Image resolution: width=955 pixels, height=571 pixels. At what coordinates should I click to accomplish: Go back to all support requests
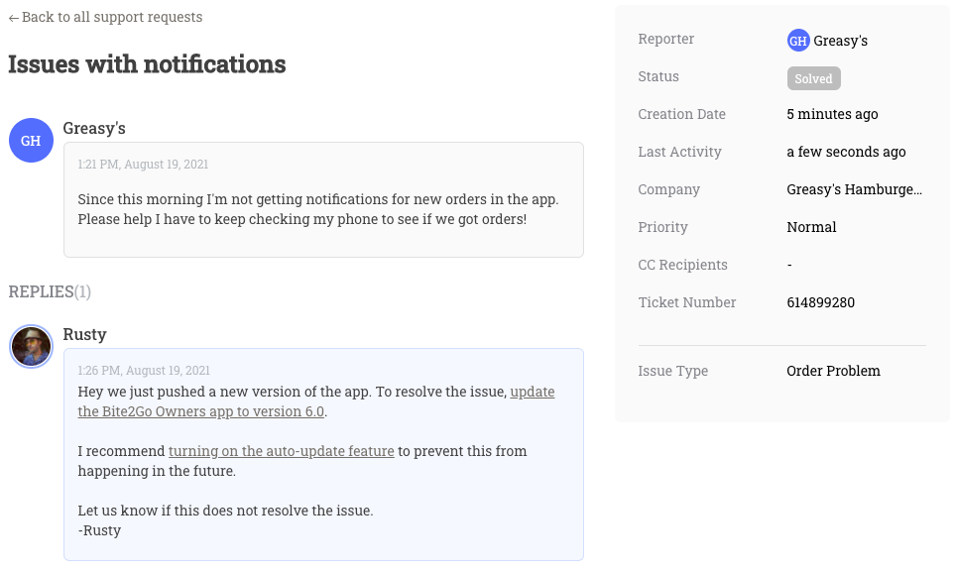tap(105, 17)
